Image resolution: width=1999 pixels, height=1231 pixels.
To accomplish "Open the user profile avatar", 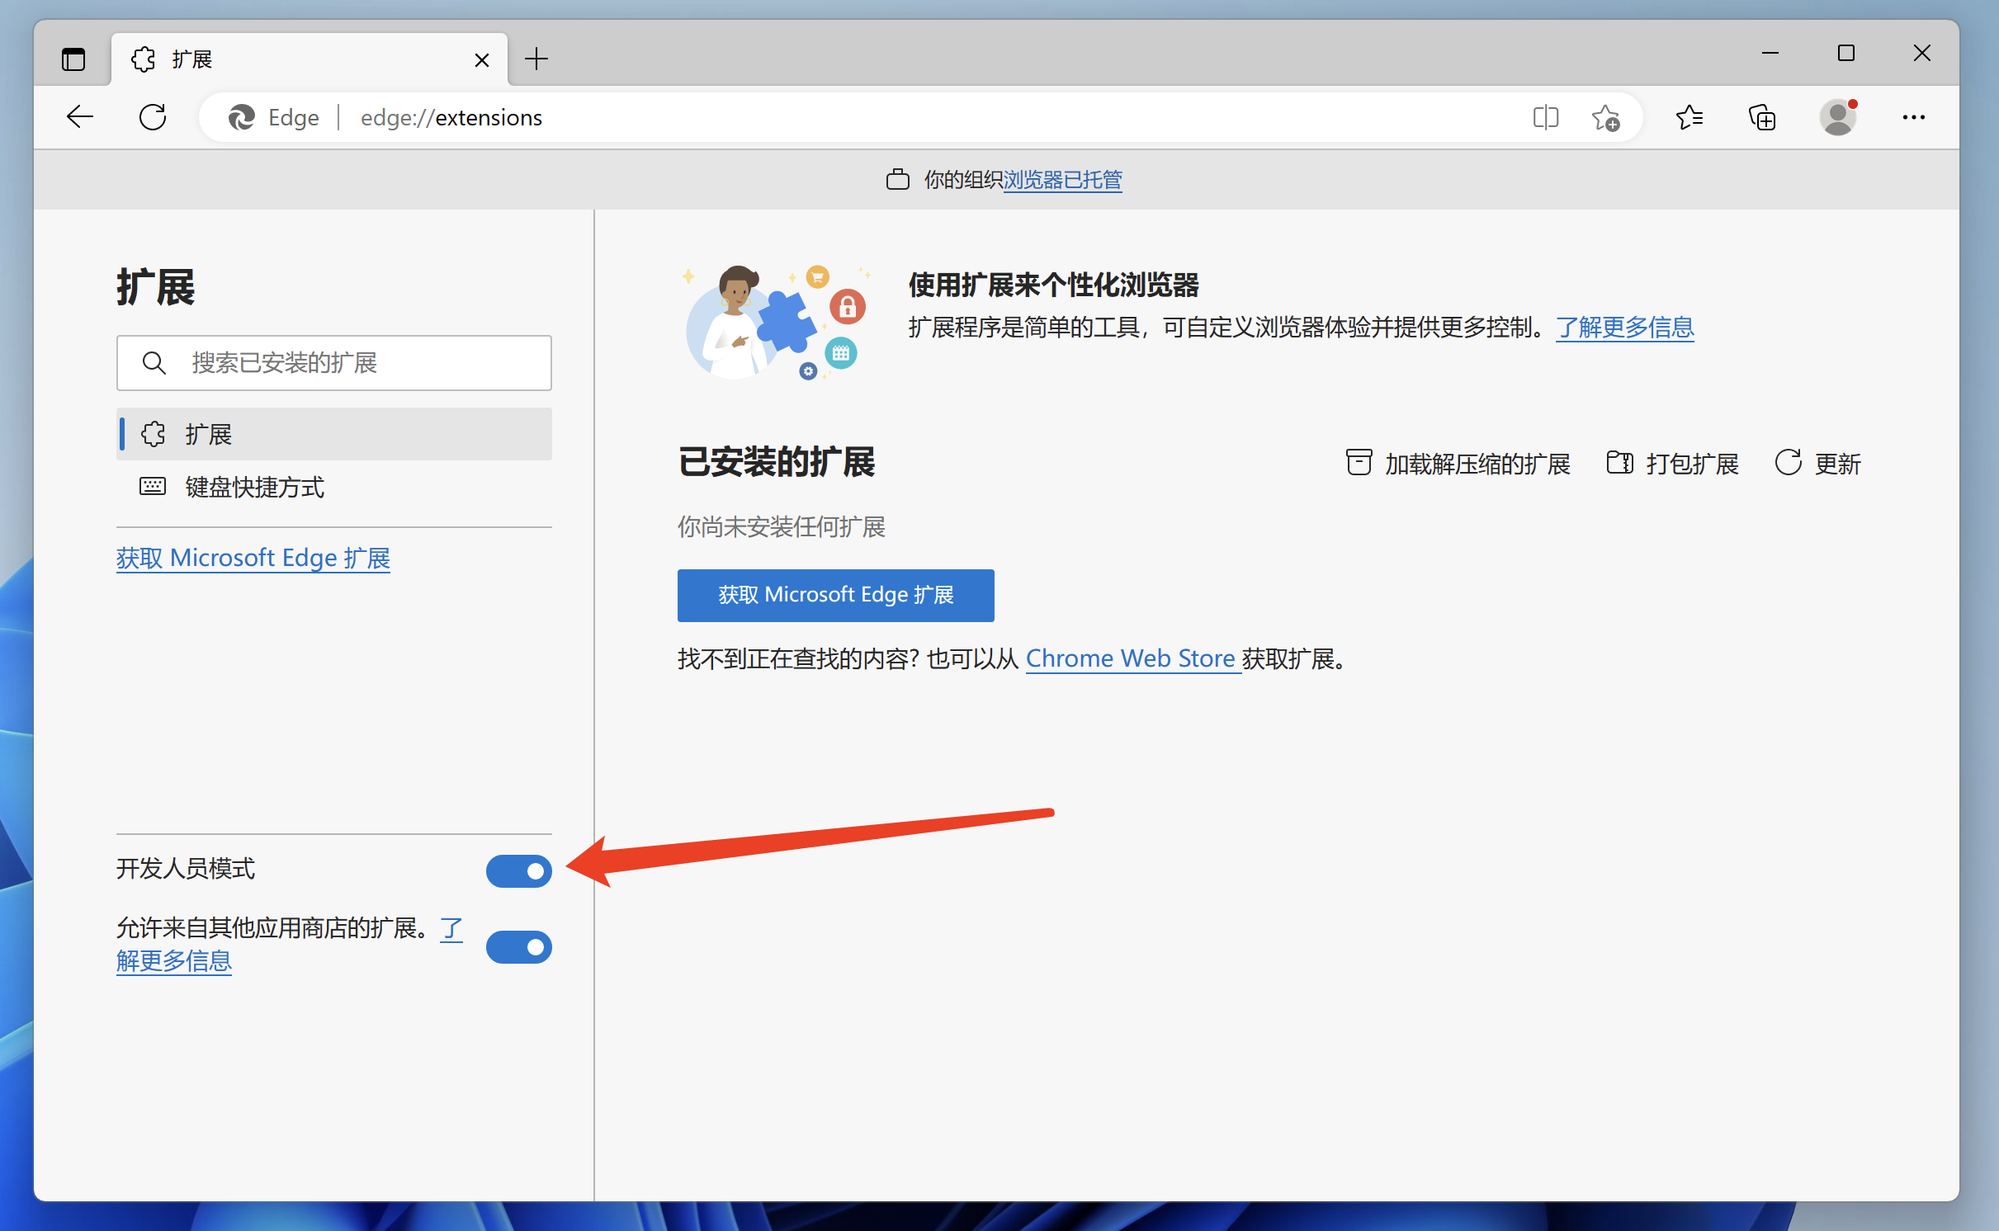I will [1838, 117].
